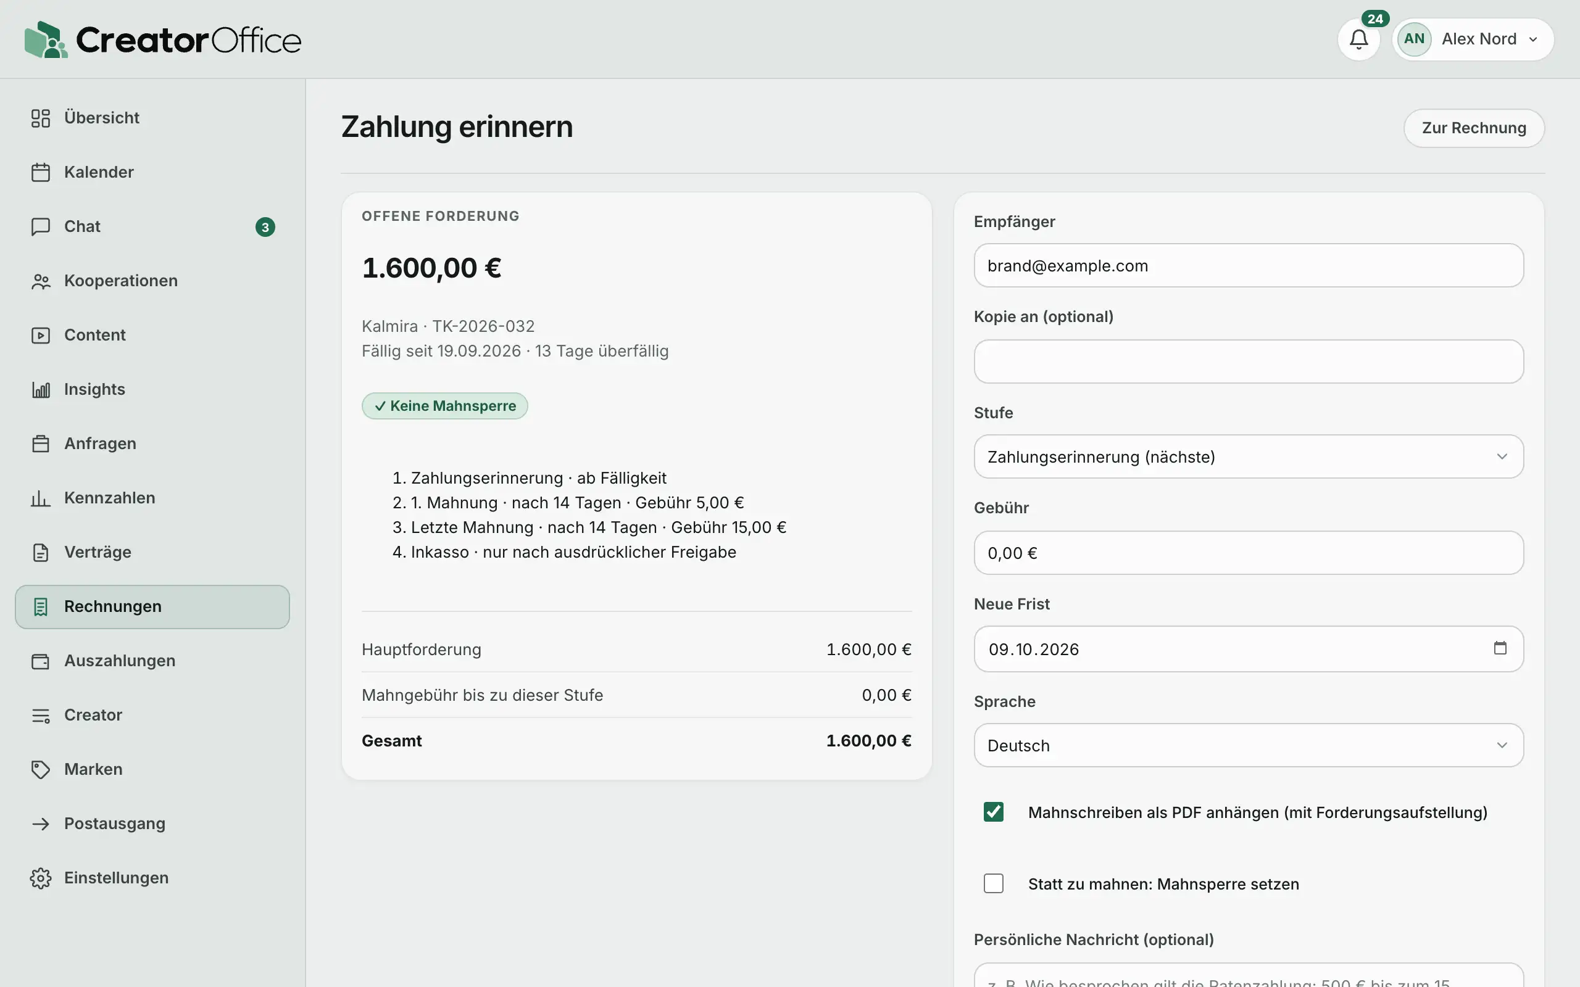Click the Übersicht grid icon in sidebar
This screenshot has width=1580, height=987.
coord(41,117)
